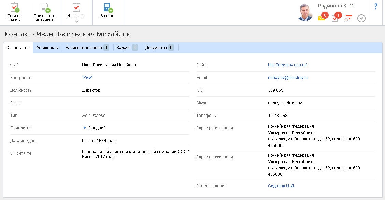Select the О контакте tab
Image resolution: width=385 pixels, height=200 pixels.
(x=18, y=48)
